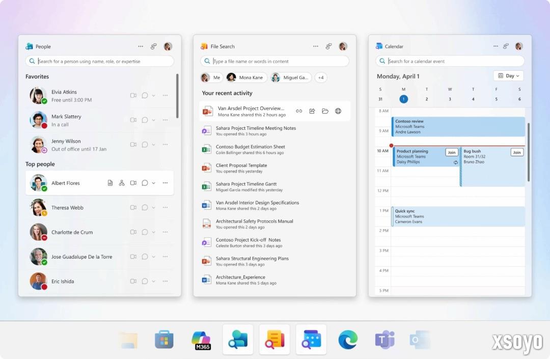Open the Contoso review event
The image size is (550, 359).
458,127
